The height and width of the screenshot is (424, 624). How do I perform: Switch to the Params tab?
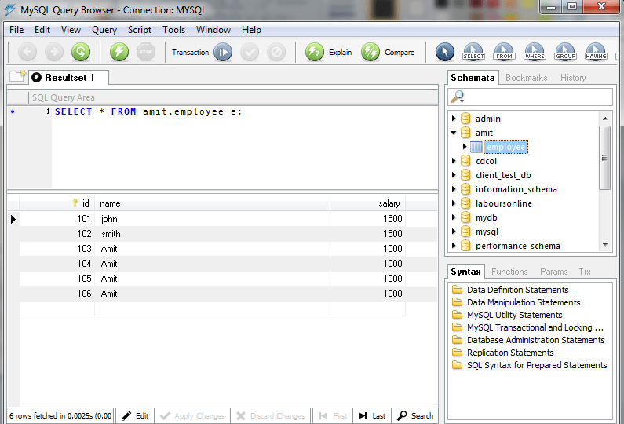pos(553,272)
